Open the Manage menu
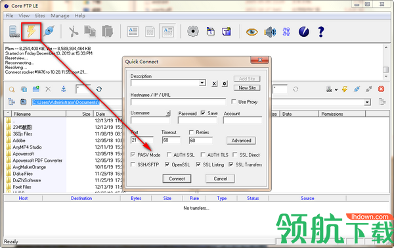Viewport: 394px width, 248px height. 60,16
